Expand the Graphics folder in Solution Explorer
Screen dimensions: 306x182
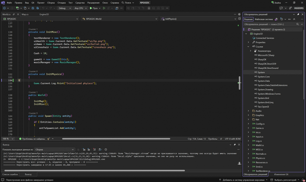248,115
